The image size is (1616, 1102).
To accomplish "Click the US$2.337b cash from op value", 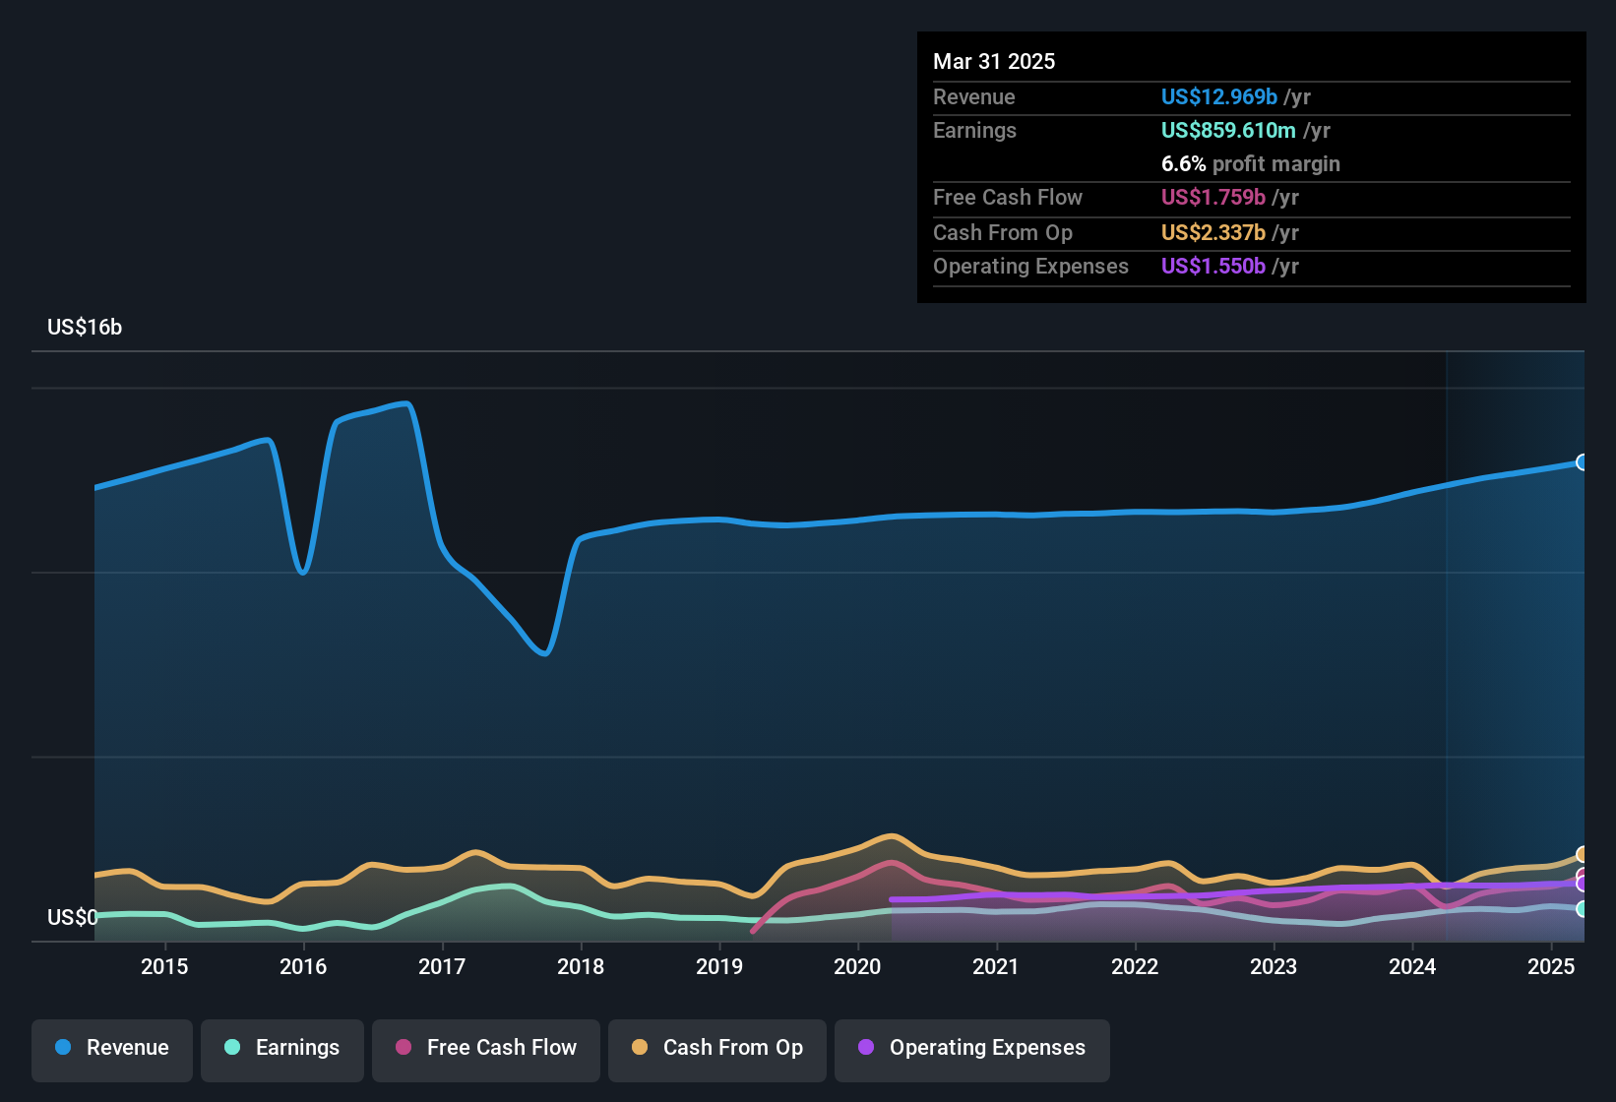I will click(1213, 232).
